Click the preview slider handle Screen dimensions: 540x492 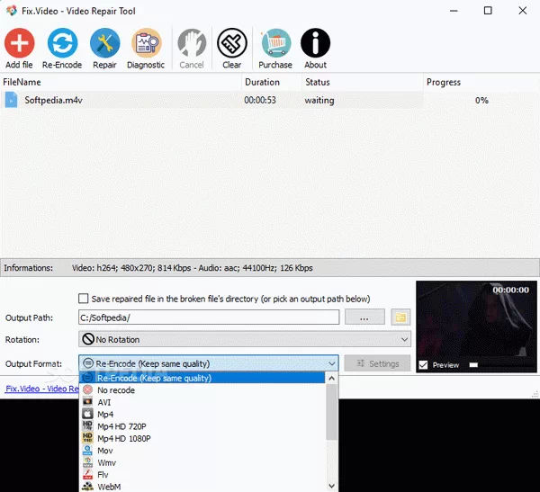click(x=473, y=365)
